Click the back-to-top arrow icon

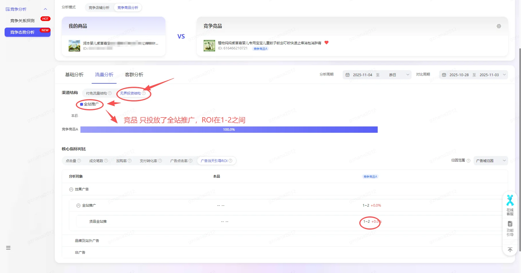(x=510, y=250)
